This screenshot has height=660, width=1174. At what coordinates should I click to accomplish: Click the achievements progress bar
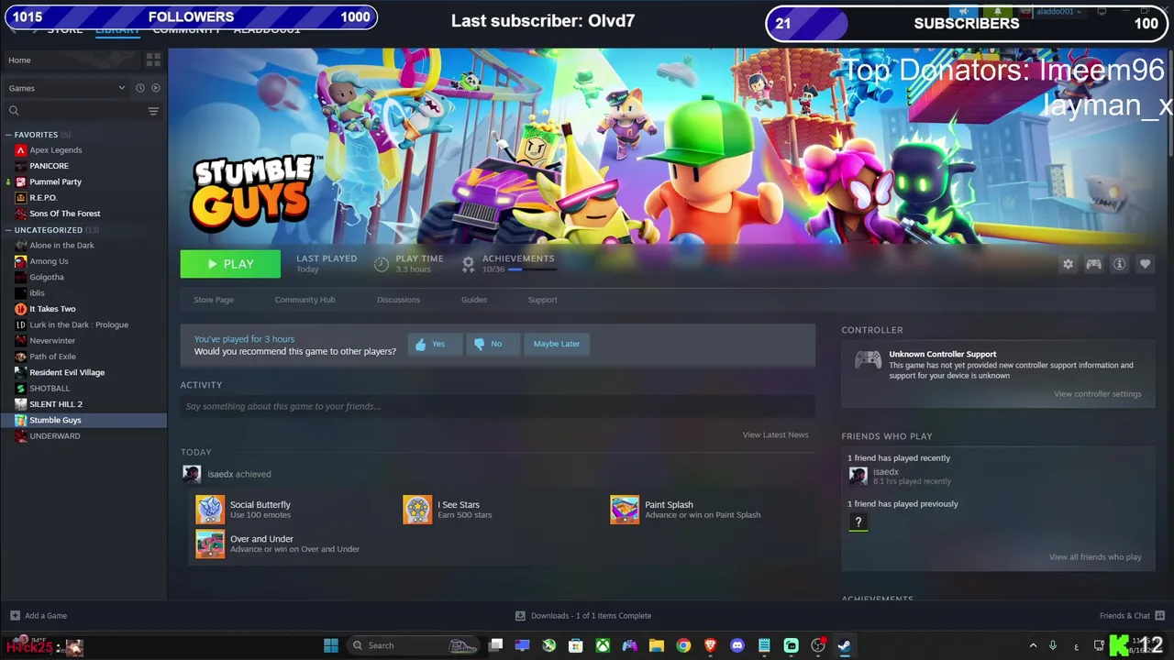[x=532, y=269]
